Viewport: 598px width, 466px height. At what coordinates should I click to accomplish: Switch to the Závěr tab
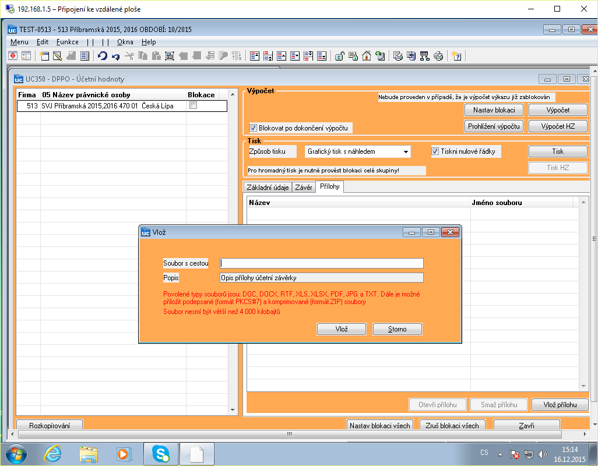coord(304,187)
